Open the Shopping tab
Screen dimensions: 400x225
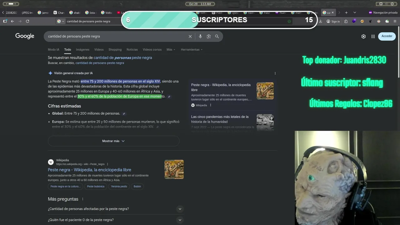[115, 49]
